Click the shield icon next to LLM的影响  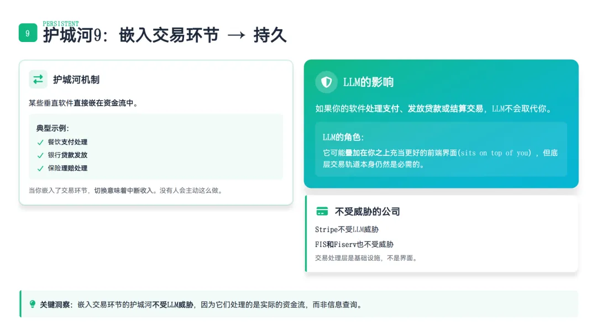click(326, 82)
